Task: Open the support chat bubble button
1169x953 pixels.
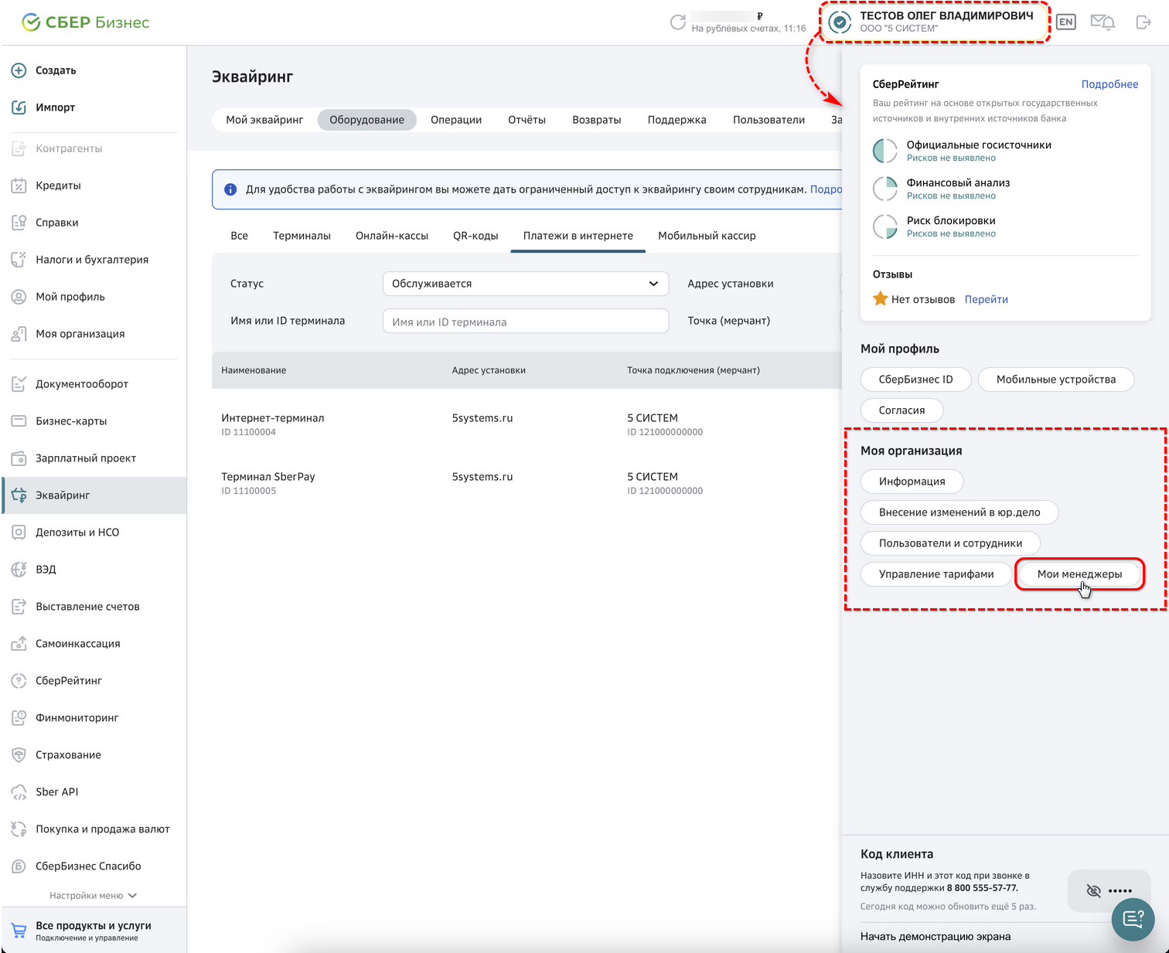Action: coord(1133,919)
